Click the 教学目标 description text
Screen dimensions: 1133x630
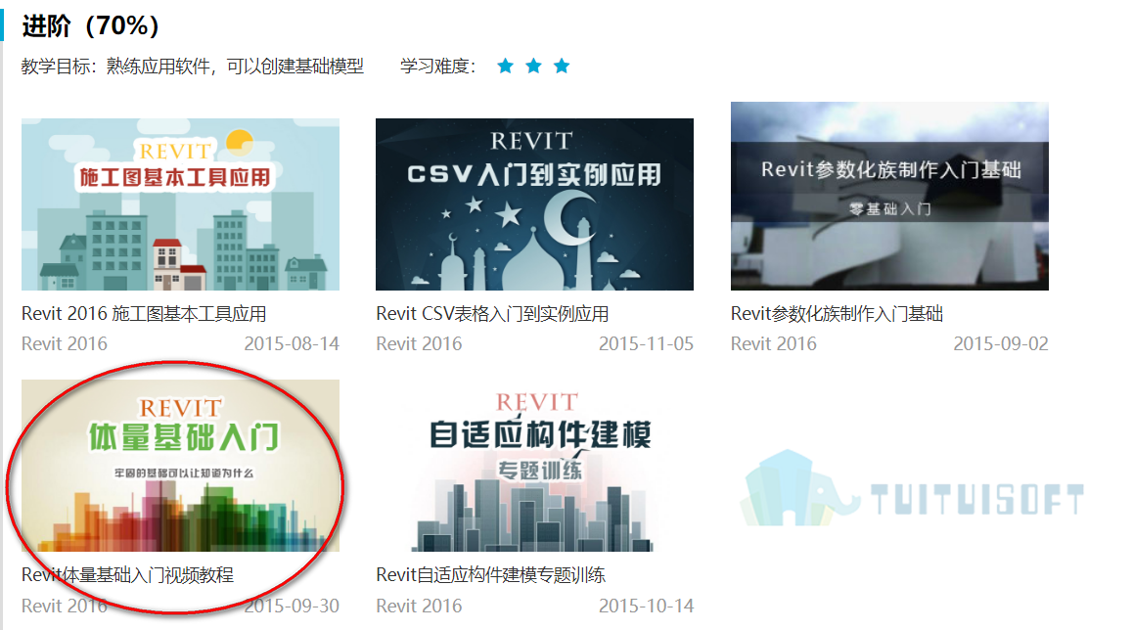(x=192, y=67)
